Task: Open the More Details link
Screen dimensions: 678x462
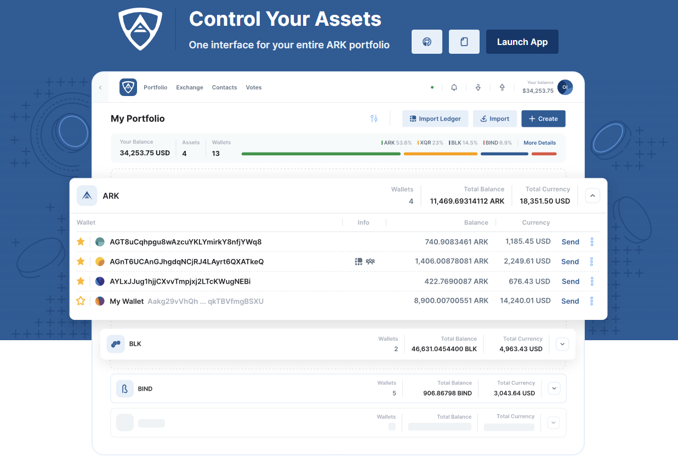Action: (539, 143)
